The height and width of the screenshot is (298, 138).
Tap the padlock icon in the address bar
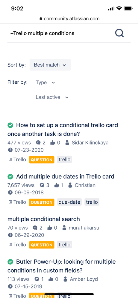41,19
